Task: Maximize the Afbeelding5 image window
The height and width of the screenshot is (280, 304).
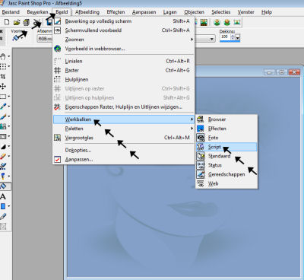Action: pyautogui.click(x=282, y=72)
